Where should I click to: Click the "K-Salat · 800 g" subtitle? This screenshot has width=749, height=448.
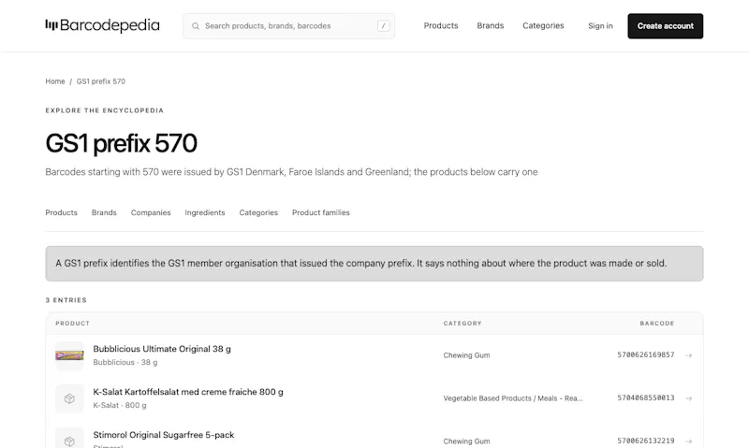[120, 406]
